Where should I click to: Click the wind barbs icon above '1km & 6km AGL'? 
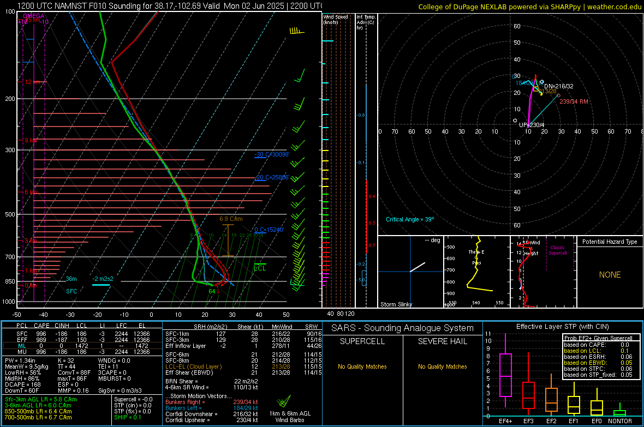click(284, 401)
